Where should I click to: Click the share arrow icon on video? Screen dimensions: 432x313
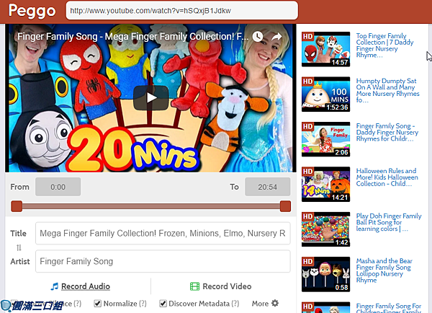(276, 37)
